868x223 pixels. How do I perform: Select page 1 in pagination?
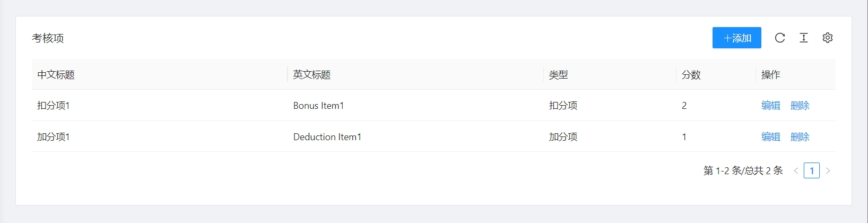point(812,170)
